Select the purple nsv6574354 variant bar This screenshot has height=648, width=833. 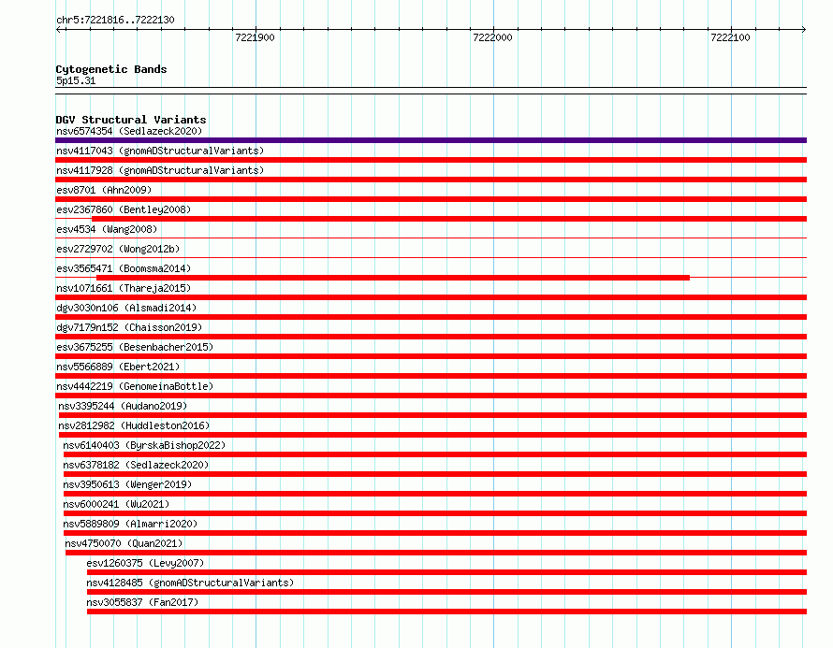coord(431,140)
